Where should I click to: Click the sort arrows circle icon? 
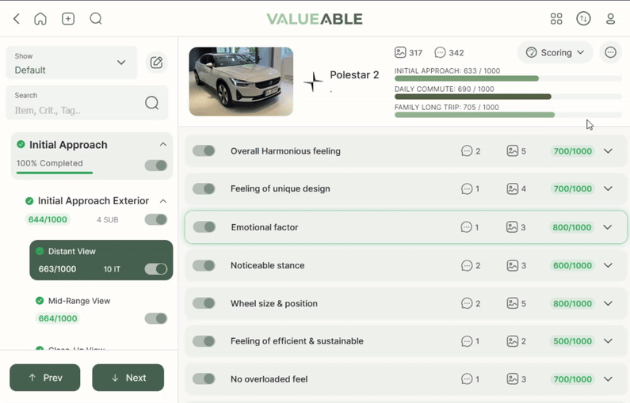pyautogui.click(x=583, y=19)
